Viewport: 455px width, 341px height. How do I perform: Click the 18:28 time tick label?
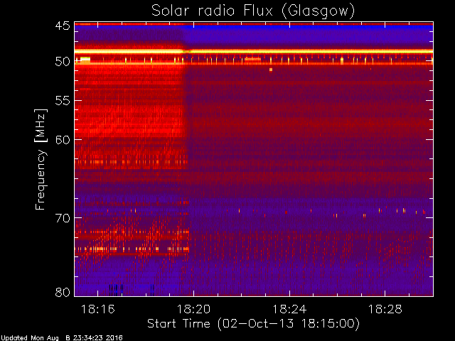[385, 309]
